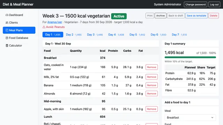
Task: Click the '6 almond (7.2 g)' quantity
Action: click(x=80, y=93)
